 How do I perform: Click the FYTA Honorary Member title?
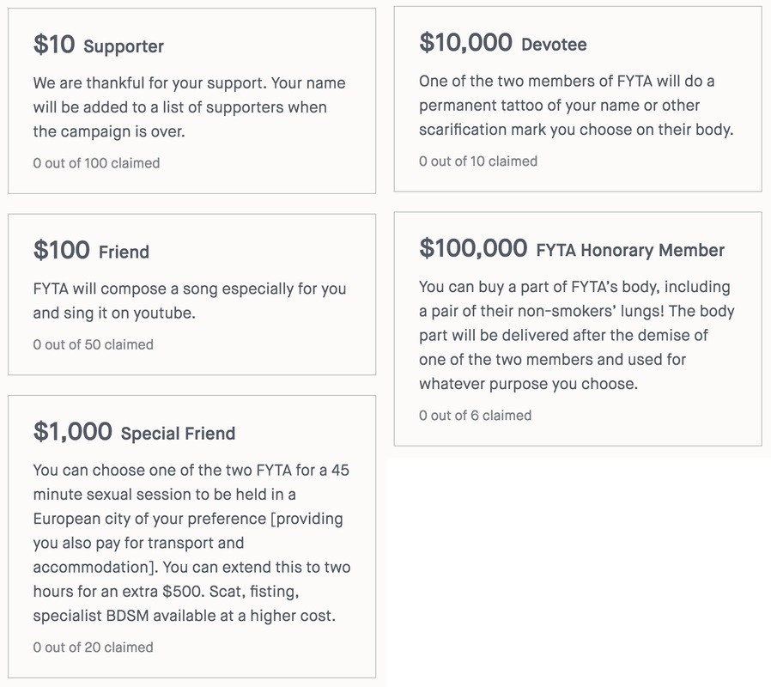tap(630, 250)
